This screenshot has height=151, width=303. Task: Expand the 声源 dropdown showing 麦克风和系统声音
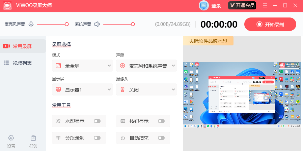146,66
